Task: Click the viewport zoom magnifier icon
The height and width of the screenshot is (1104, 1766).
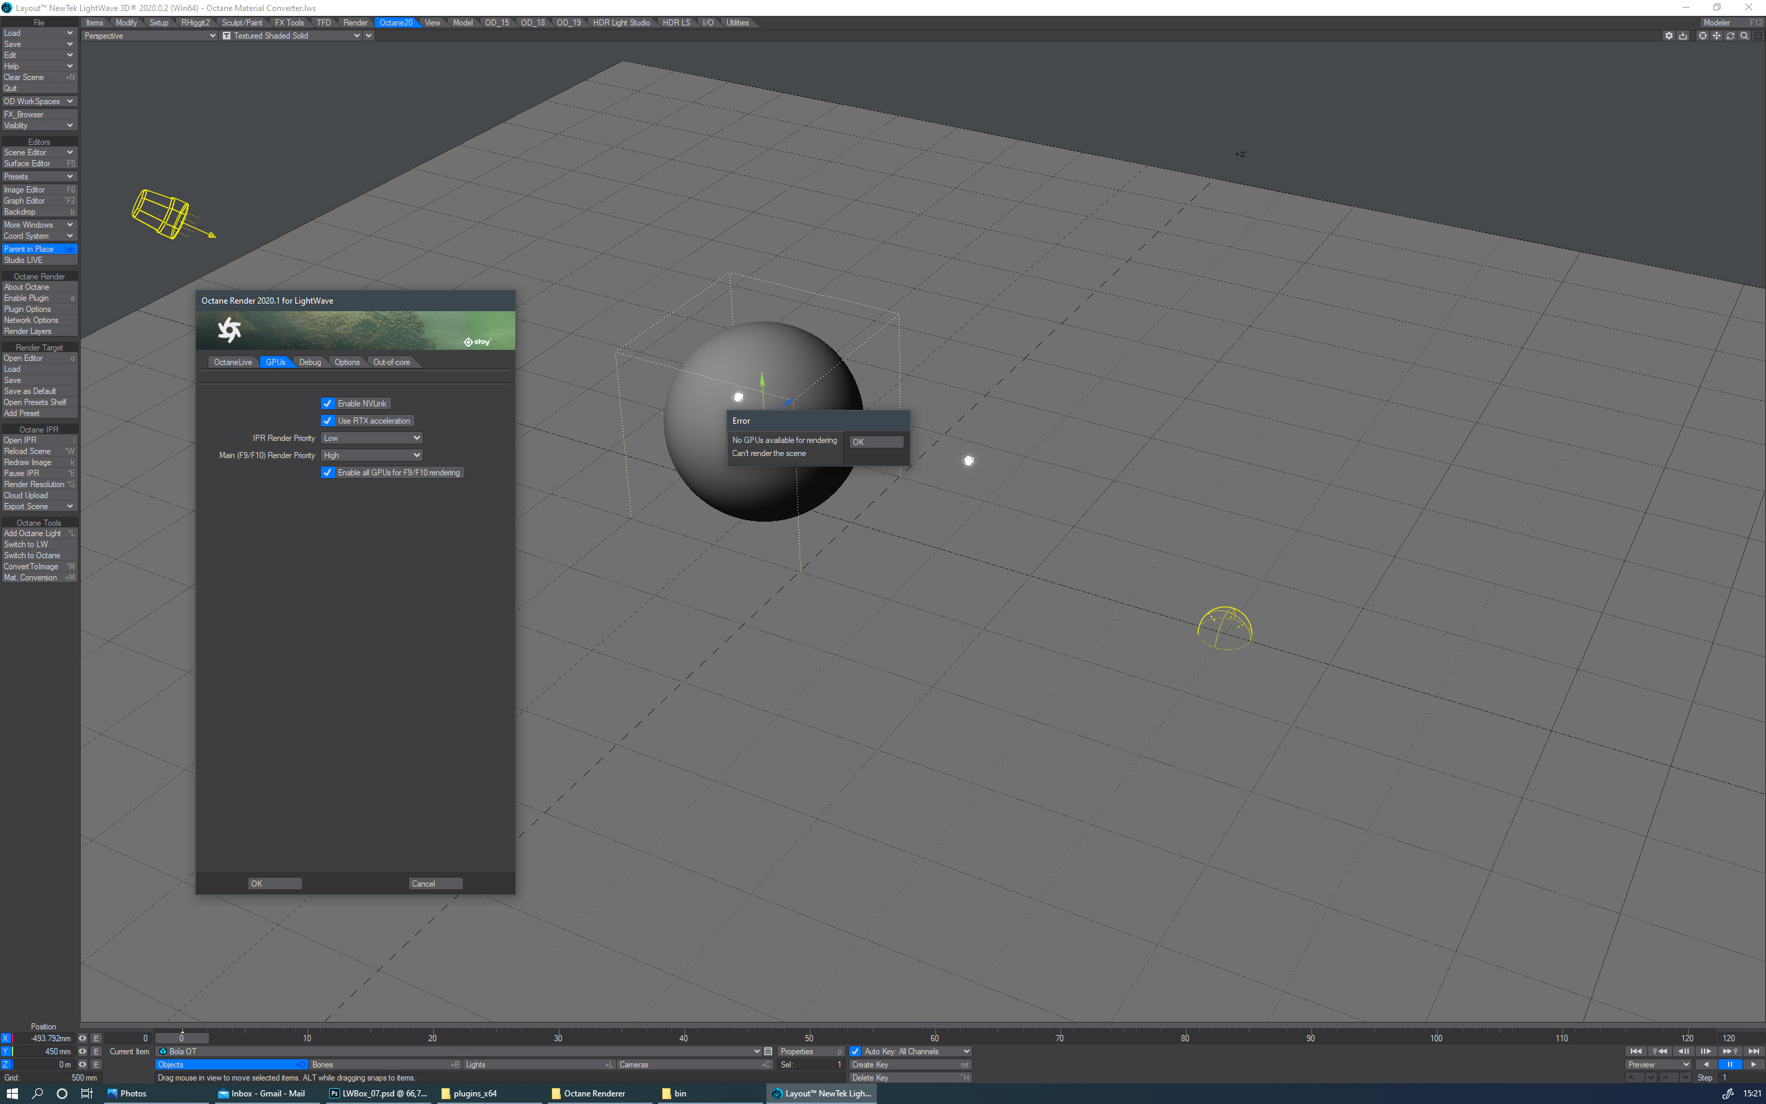Action: pos(1744,36)
